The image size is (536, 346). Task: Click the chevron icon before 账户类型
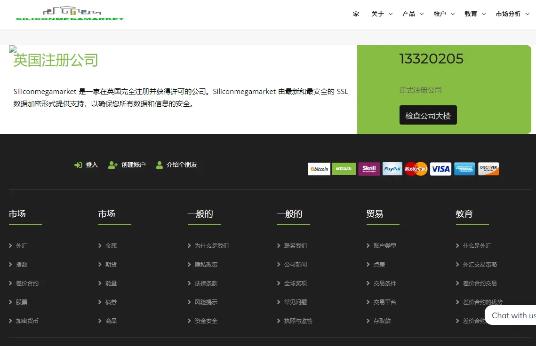[368, 245]
